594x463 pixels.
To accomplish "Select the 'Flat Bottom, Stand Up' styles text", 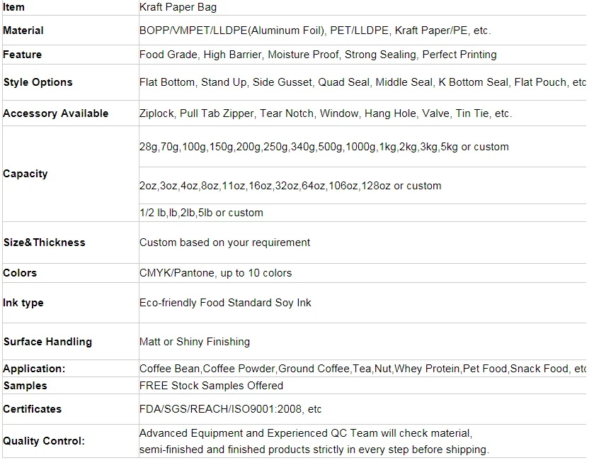I will [362, 82].
